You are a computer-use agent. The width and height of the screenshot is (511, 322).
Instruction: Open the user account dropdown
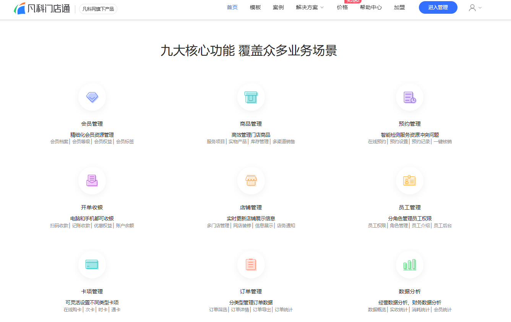point(475,8)
